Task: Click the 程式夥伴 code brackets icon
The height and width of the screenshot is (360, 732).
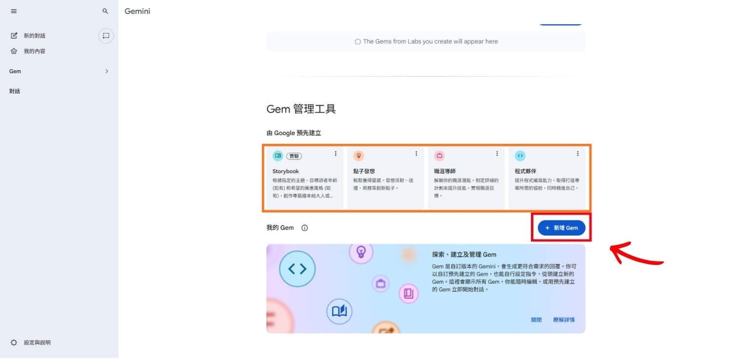Action: [520, 156]
